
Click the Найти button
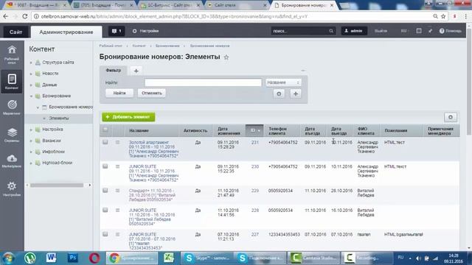coord(119,93)
